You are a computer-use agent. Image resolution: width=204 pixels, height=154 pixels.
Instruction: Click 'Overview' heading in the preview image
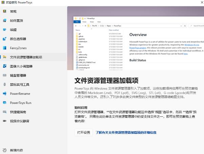coord(138,35)
